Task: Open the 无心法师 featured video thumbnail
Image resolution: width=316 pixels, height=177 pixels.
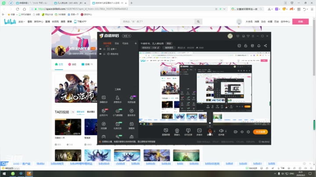Action: pos(76,88)
